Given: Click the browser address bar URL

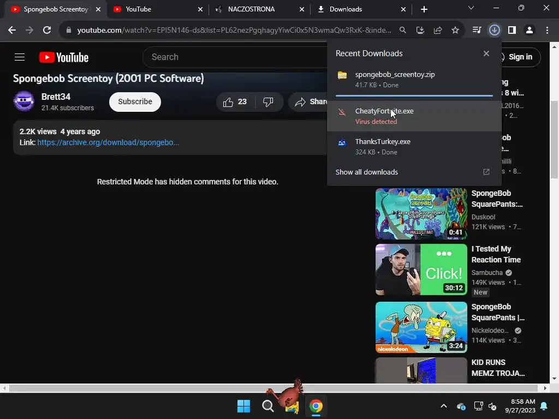Looking at the screenshot, I should pos(234,31).
